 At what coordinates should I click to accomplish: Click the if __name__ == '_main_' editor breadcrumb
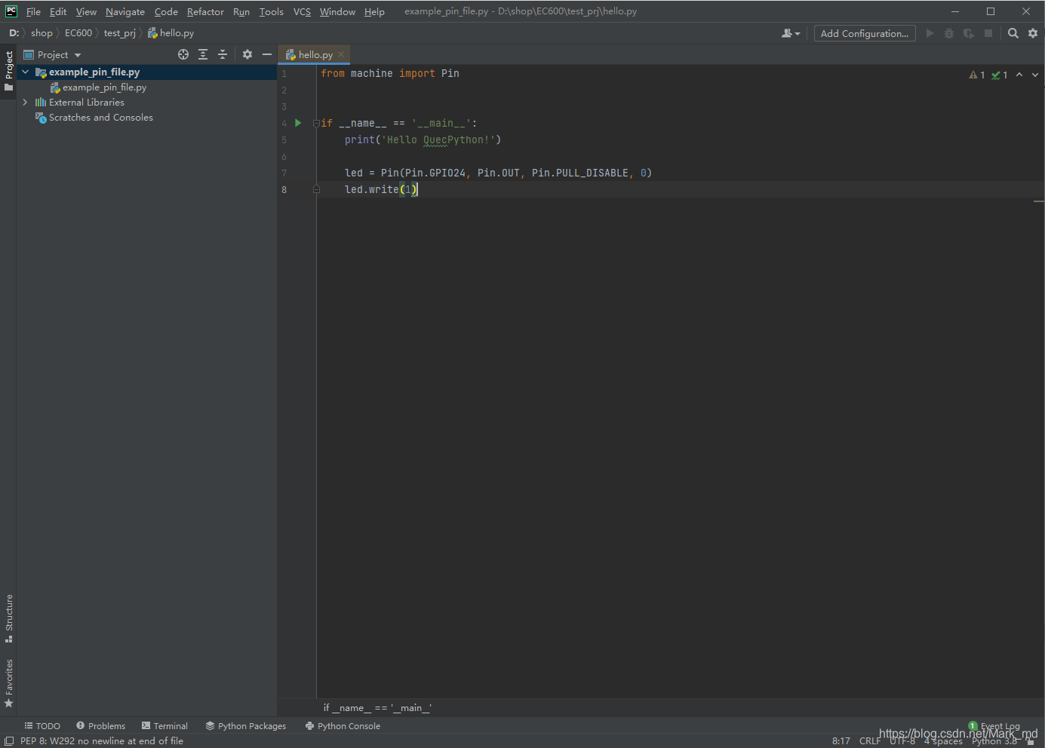point(377,708)
